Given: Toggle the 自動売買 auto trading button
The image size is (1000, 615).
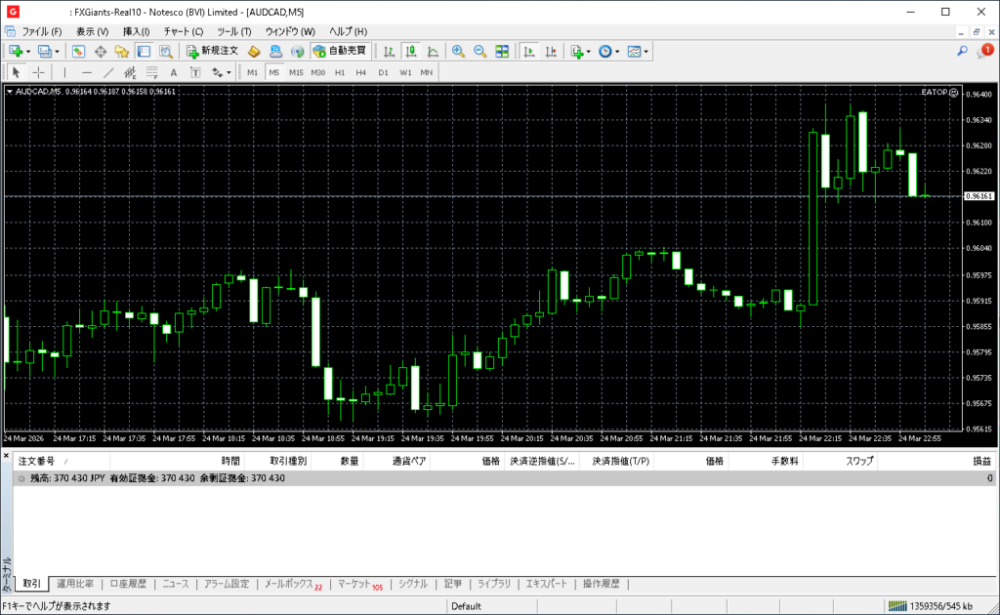Looking at the screenshot, I should (339, 51).
